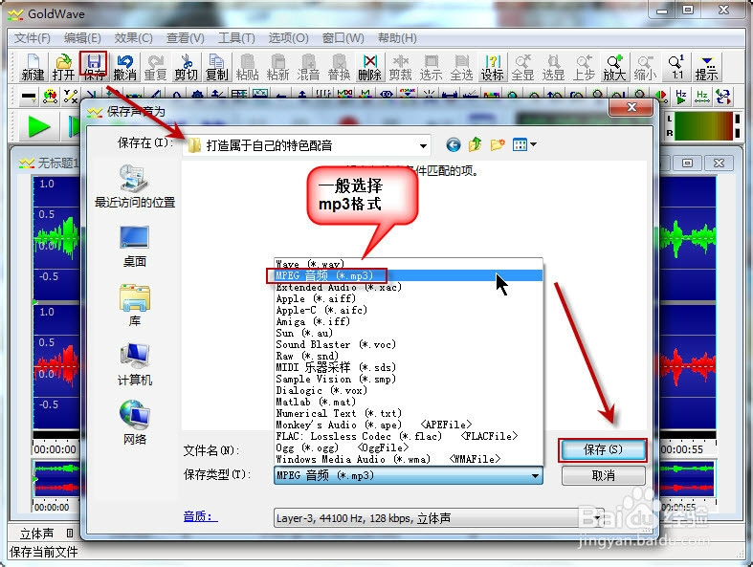Select Ogg (*.ogg) format
Image resolution: width=753 pixels, height=567 pixels.
409,447
